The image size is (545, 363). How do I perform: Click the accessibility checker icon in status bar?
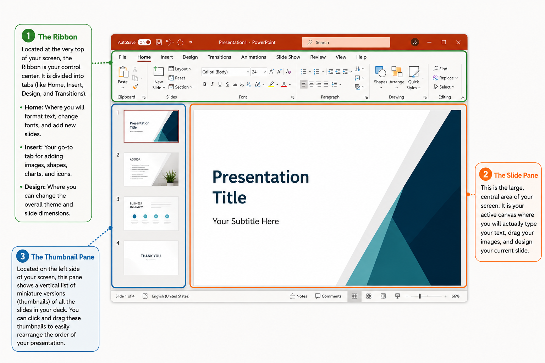click(x=145, y=296)
